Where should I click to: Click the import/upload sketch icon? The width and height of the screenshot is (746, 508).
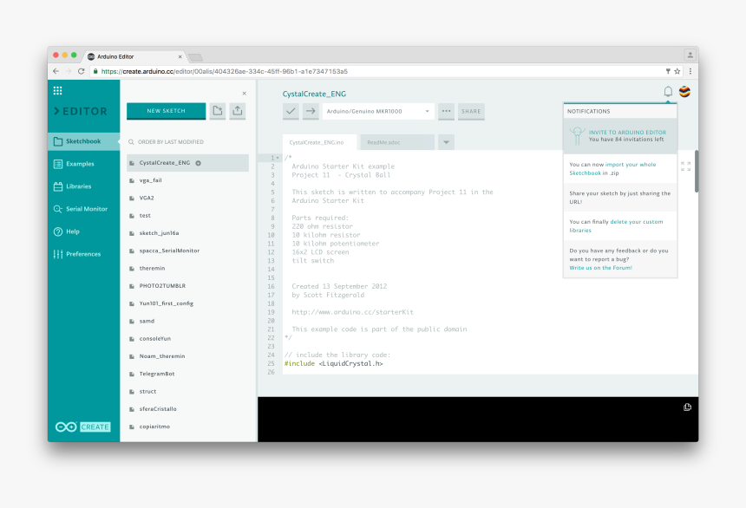[238, 111]
